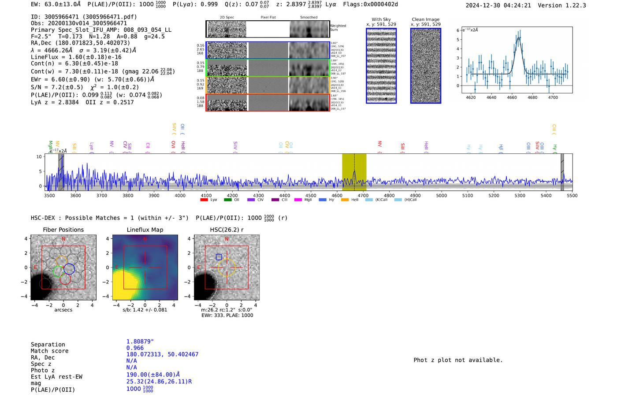Image resolution: width=617 pixels, height=420 pixels.
Task: Click the blue fiber circle in Fiber Positions
Action: point(69,269)
